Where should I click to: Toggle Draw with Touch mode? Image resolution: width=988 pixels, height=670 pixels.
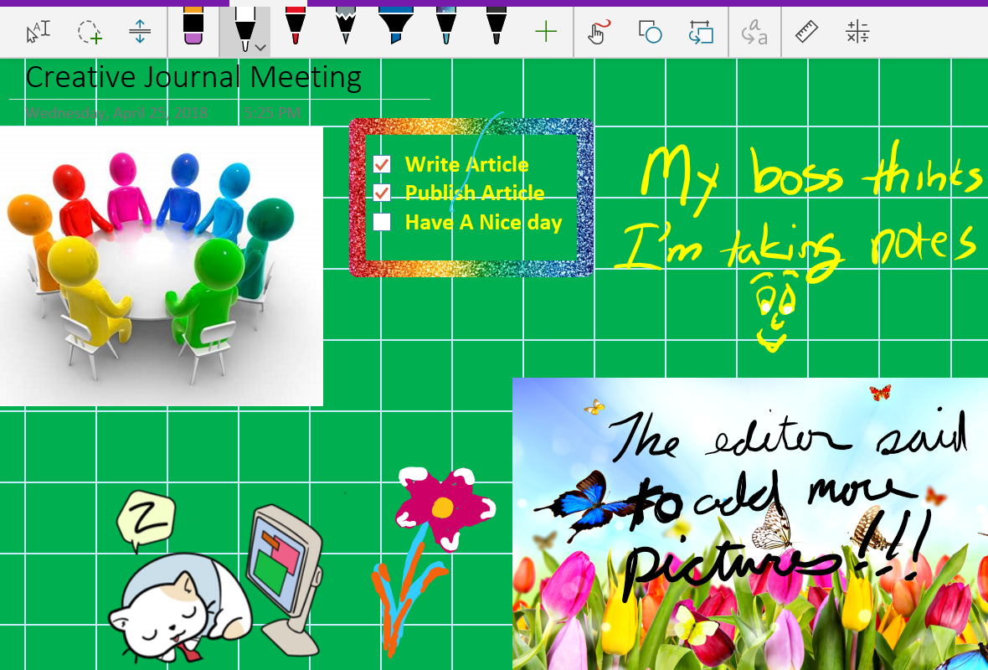click(x=597, y=32)
